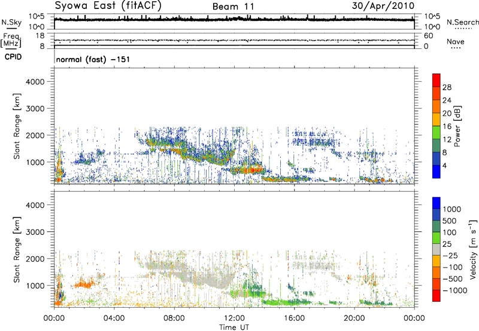The width and height of the screenshot is (479, 331).
Task: Click the '08:00' time axis tick
Action: pos(174,318)
